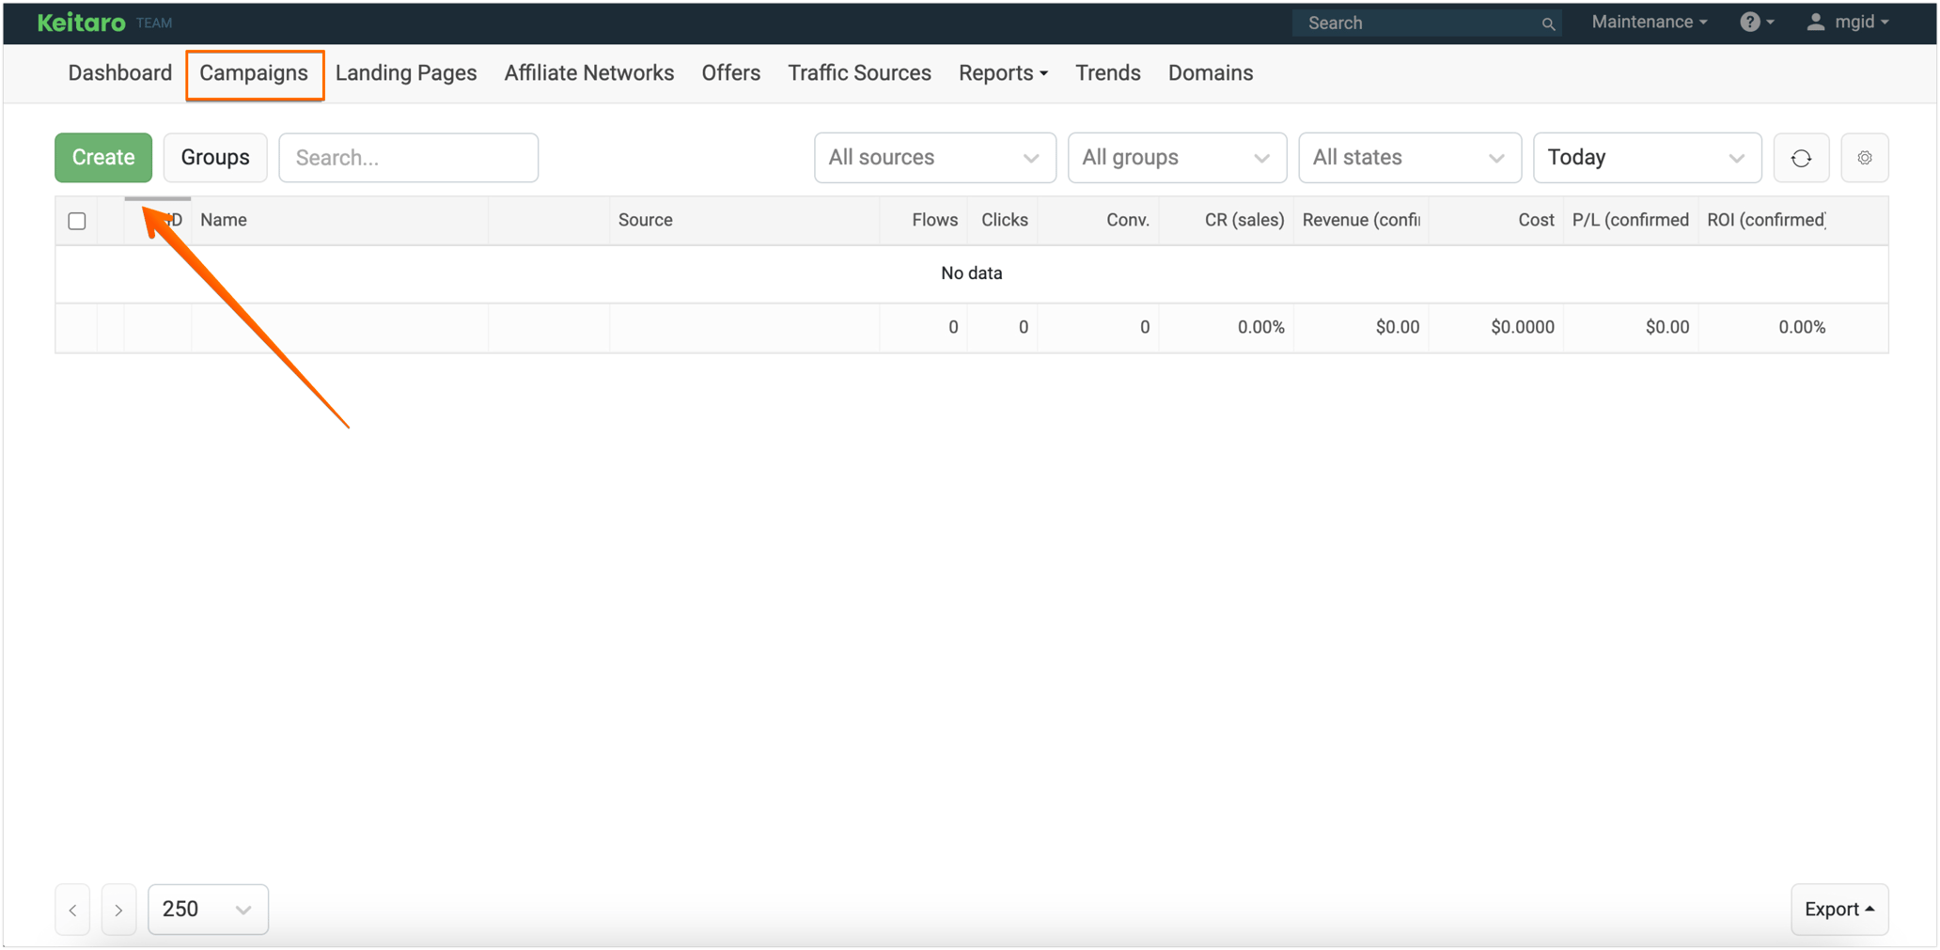Check the select-all campaigns checkbox
Screen dimensions: 1940x950
(x=77, y=220)
